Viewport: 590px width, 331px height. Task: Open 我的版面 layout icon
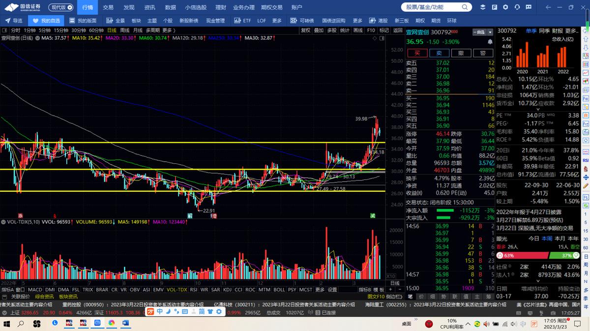click(83, 21)
